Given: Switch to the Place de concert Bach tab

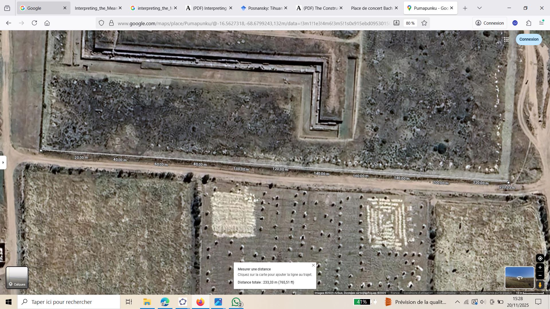Looking at the screenshot, I should [x=371, y=8].
